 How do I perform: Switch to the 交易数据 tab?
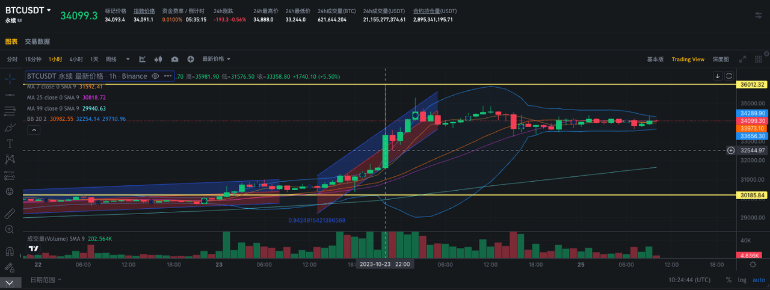37,42
